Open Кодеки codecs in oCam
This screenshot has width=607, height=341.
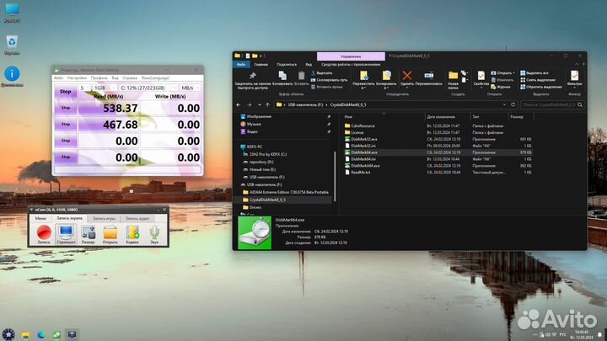[132, 234]
